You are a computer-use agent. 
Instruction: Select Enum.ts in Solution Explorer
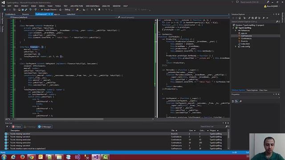tap(244, 41)
